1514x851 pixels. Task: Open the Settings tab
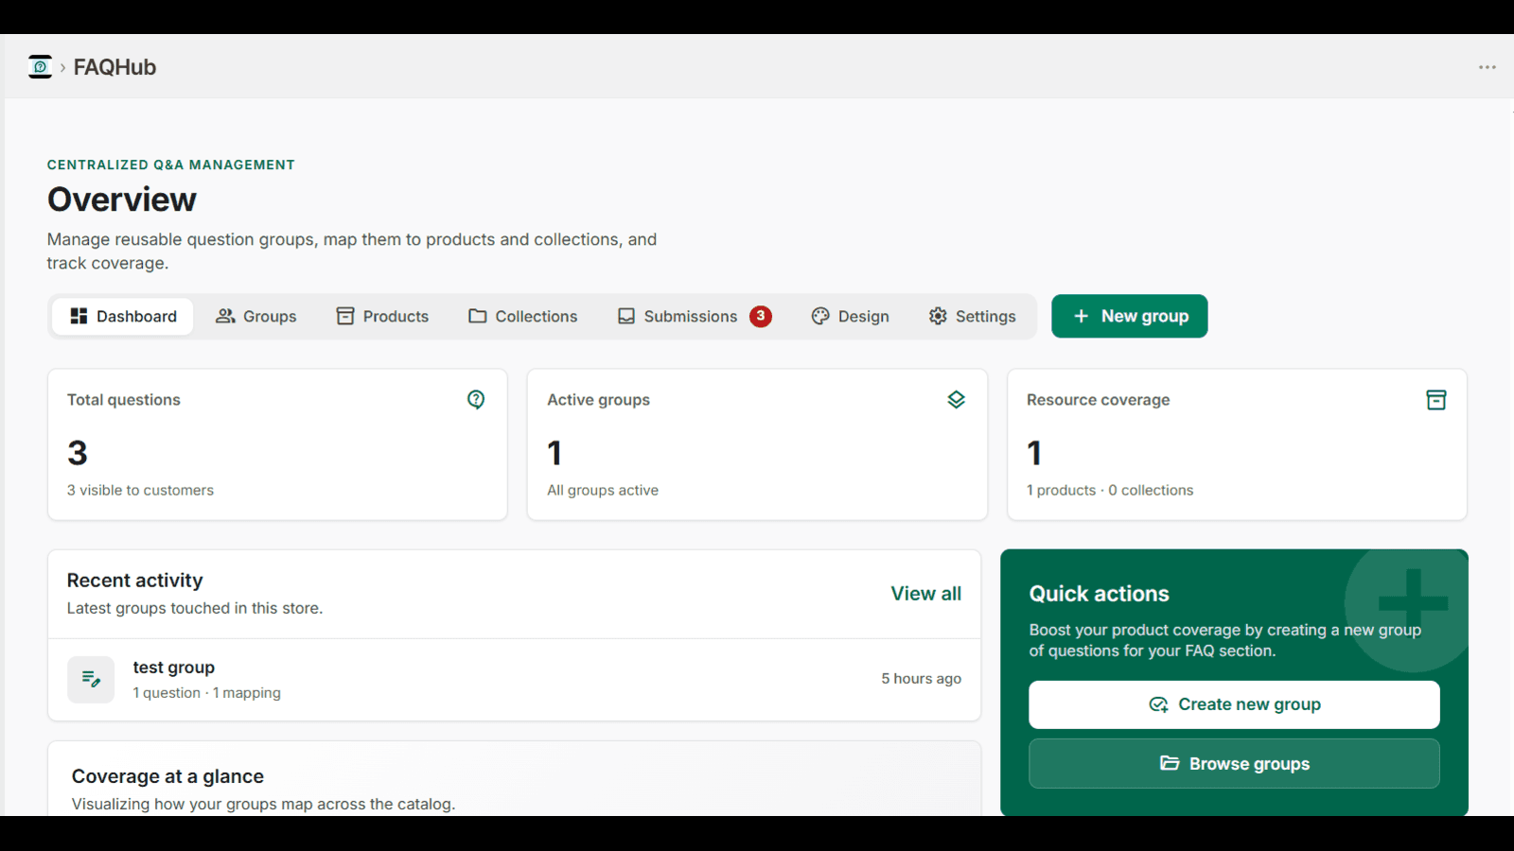[972, 316]
